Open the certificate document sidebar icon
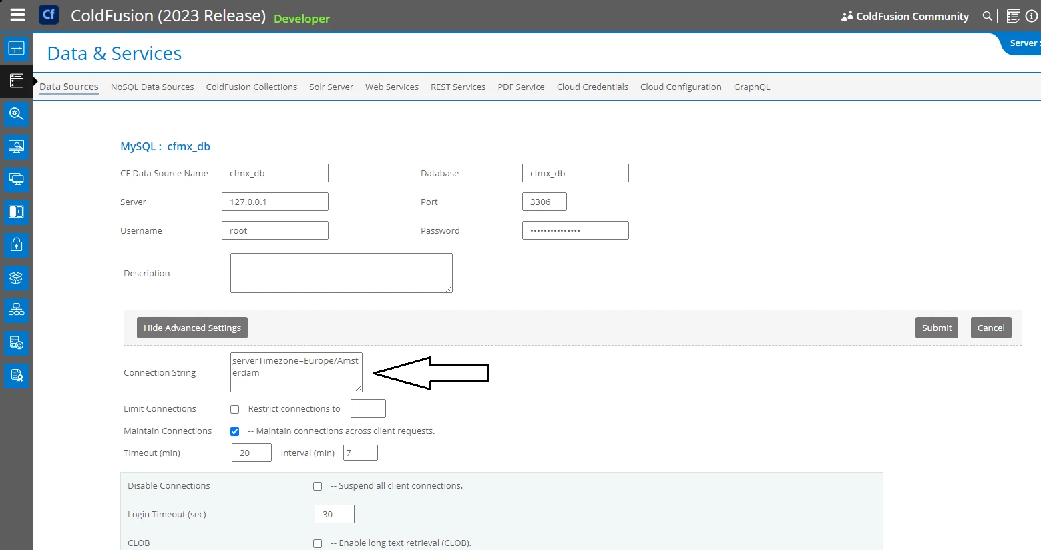Image resolution: width=1041 pixels, height=550 pixels. click(x=16, y=376)
